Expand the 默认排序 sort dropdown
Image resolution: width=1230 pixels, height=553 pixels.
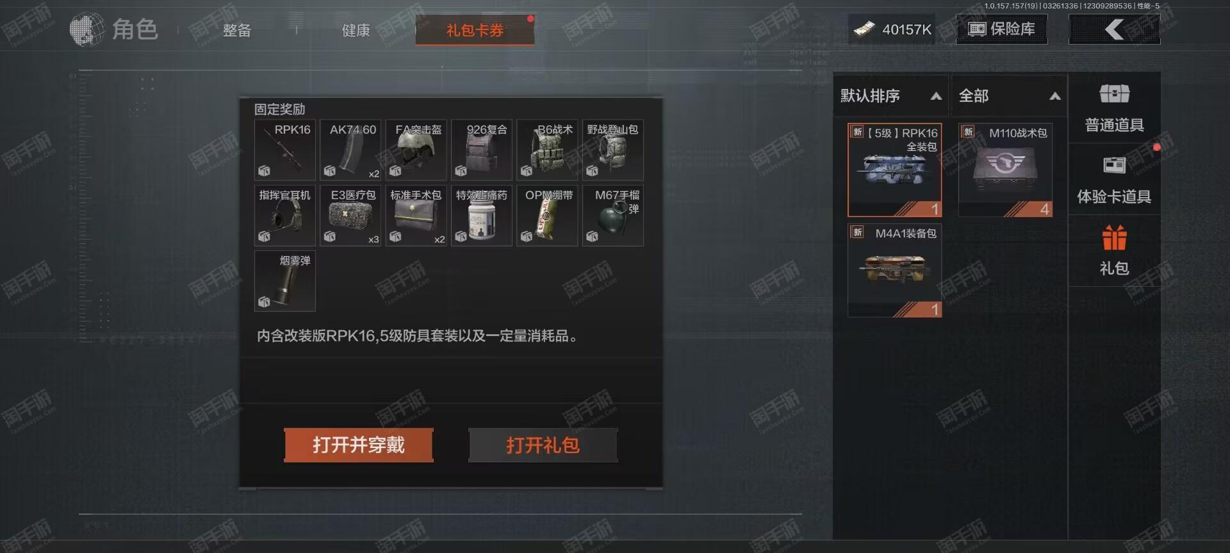click(x=891, y=96)
